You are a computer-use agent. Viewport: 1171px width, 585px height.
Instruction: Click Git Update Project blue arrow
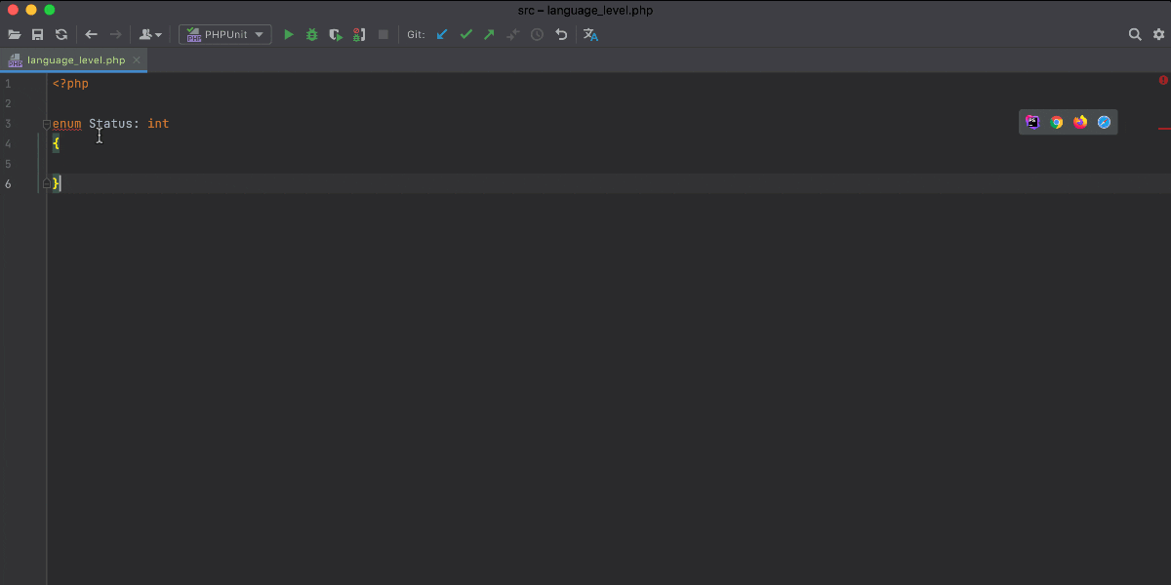(x=442, y=34)
